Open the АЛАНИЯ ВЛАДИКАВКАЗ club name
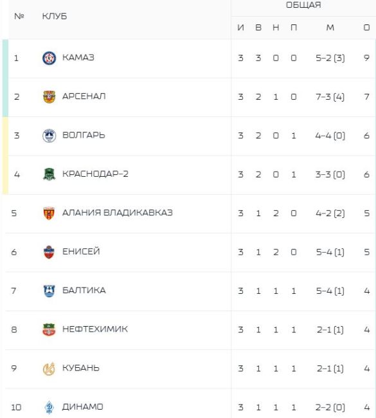This screenshot has width=376, height=418. 118,213
